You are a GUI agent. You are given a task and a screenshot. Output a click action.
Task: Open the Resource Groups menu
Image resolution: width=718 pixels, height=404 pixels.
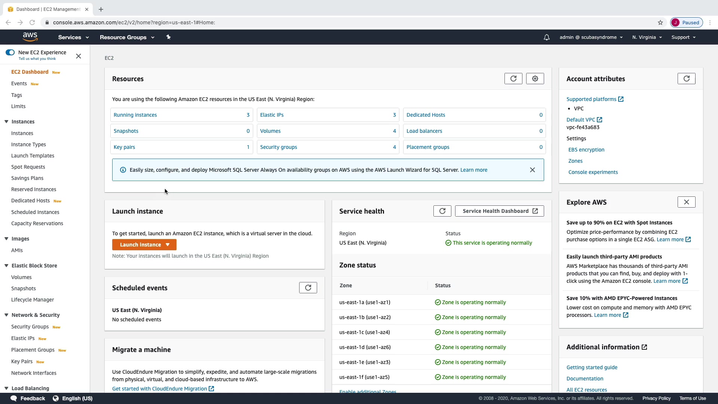point(127,37)
